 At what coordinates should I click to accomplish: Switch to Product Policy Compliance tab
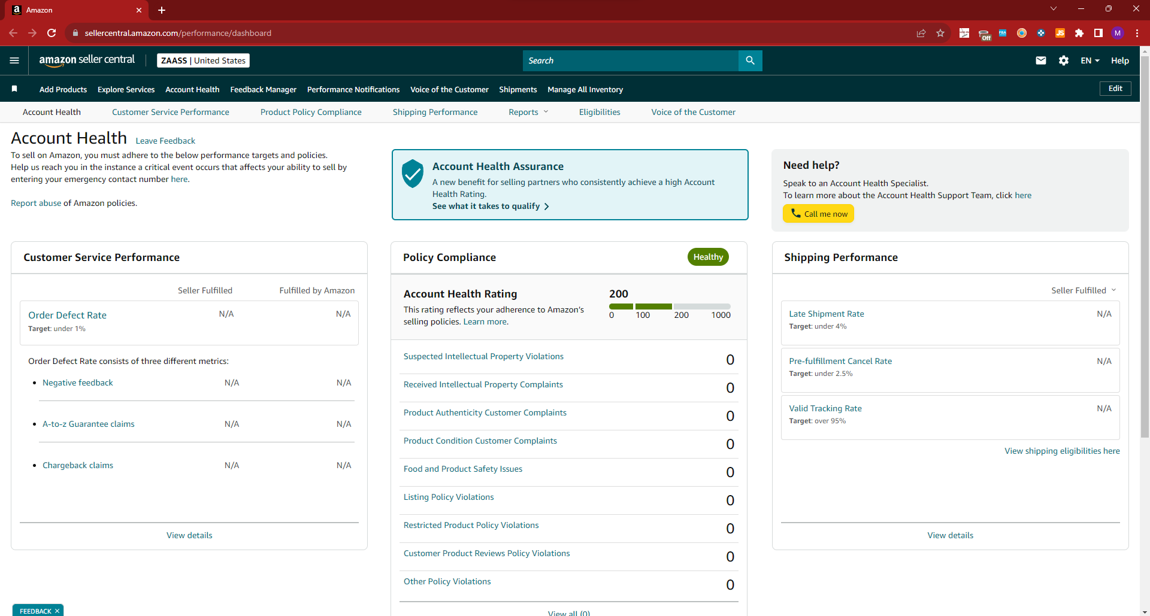(311, 112)
